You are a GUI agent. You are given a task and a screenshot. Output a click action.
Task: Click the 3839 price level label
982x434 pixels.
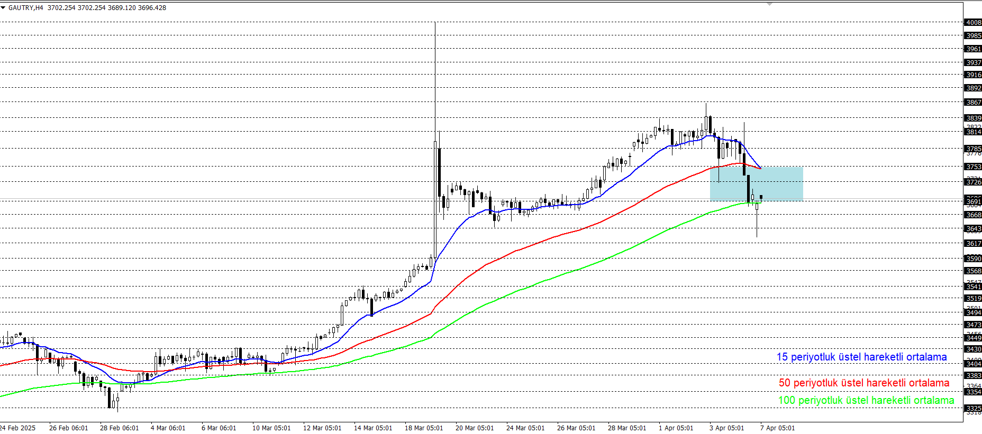click(x=973, y=118)
